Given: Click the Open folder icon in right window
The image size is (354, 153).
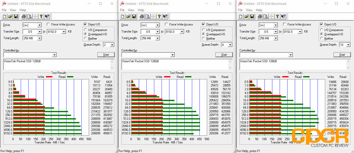Looking at the screenshot, I should 246,17.
